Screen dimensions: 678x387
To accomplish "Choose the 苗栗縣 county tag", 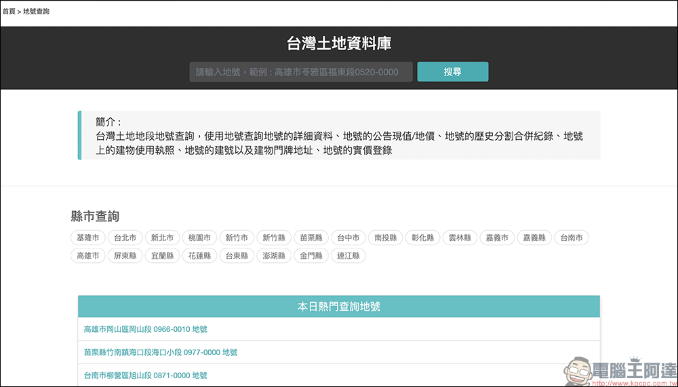I will pyautogui.click(x=311, y=238).
